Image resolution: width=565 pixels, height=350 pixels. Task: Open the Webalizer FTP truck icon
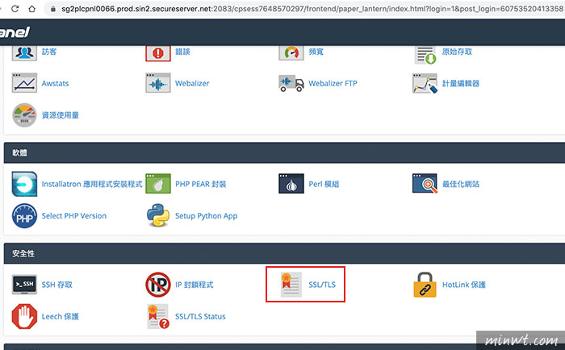pyautogui.click(x=291, y=84)
